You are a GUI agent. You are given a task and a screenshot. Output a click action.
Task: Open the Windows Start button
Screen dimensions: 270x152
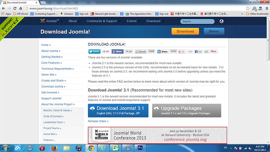5,148
